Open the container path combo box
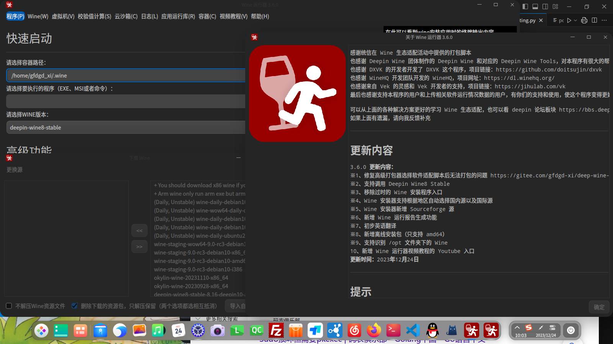 pos(126,75)
